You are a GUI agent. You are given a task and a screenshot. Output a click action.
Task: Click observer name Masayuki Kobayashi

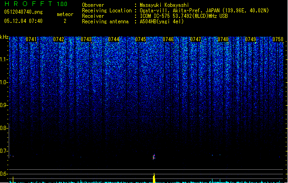164,5
